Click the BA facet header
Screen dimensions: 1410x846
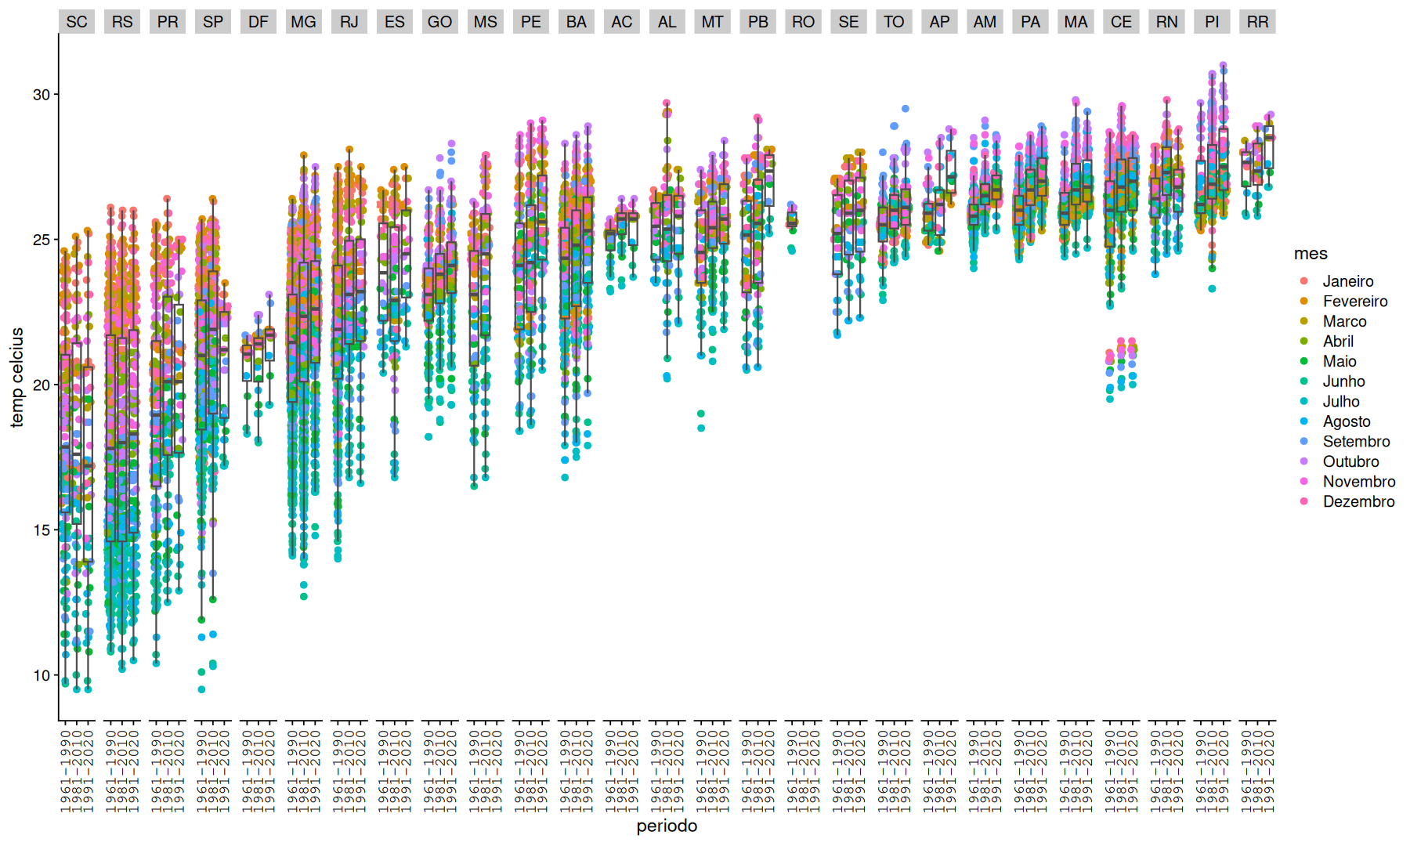pos(577,22)
